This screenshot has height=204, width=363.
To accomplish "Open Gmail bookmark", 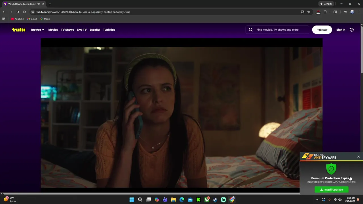I will 32,19.
